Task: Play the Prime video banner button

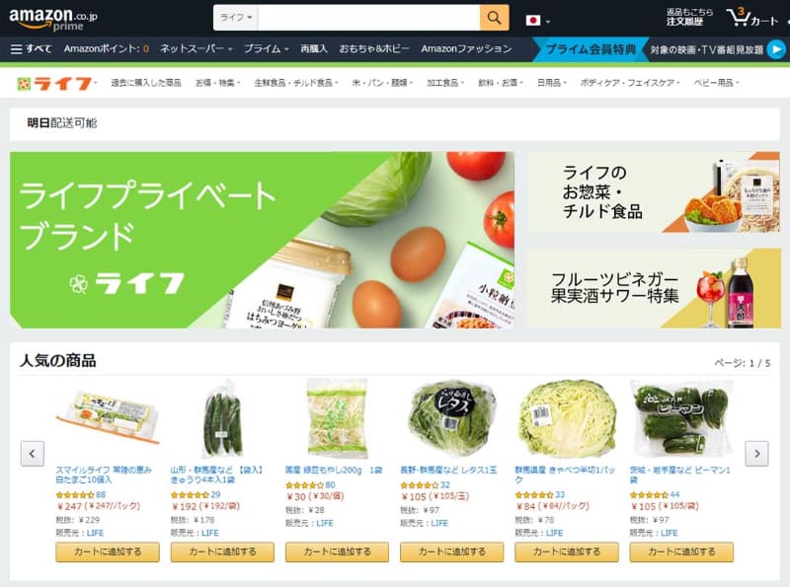Action: pyautogui.click(x=776, y=49)
